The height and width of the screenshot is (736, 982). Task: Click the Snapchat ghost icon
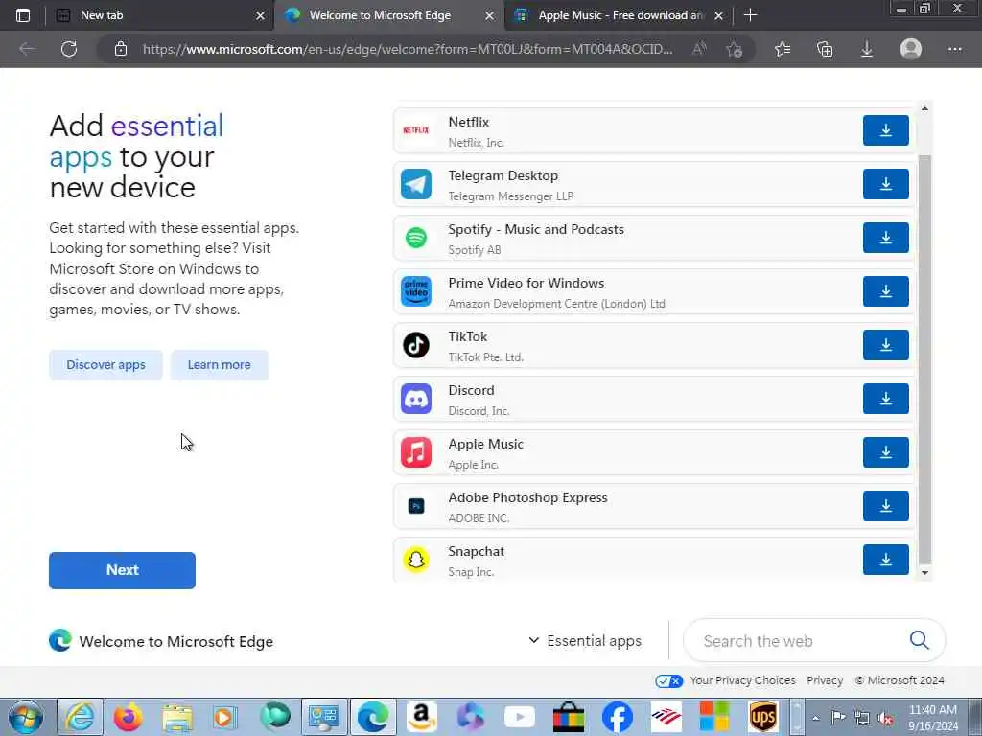[416, 560]
